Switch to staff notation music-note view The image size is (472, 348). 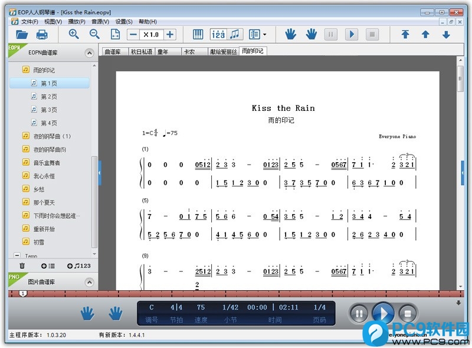(x=235, y=34)
